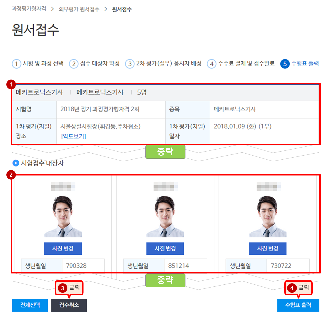Click 사진 변경 for applicant born 790328
Screen dimensions: 330x321
[x=63, y=249]
